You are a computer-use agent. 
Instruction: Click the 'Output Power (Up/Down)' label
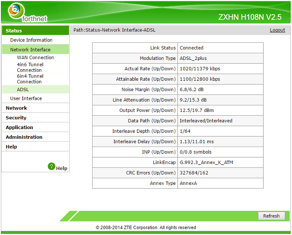point(148,110)
